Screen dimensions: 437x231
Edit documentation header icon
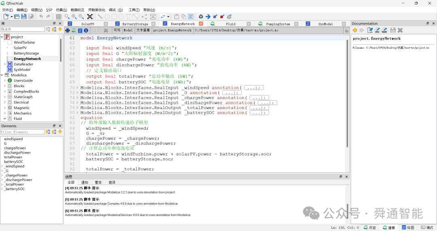click(385, 30)
